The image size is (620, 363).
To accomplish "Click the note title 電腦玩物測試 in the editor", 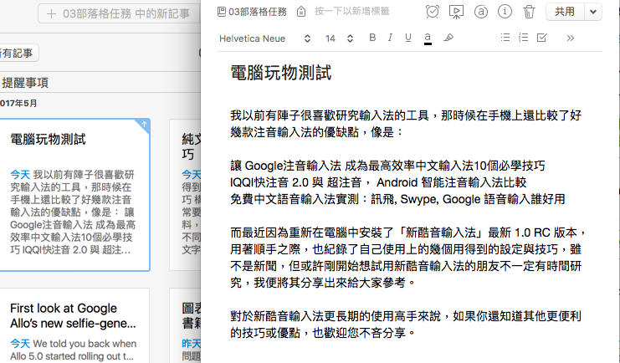I will (281, 73).
